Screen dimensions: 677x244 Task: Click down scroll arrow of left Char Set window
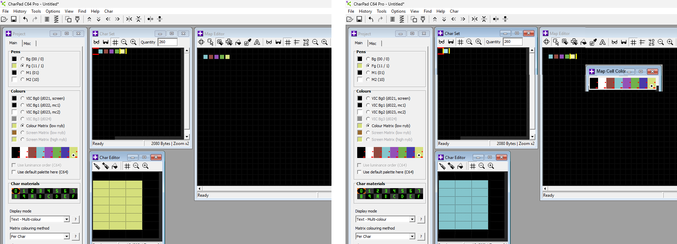187,137
